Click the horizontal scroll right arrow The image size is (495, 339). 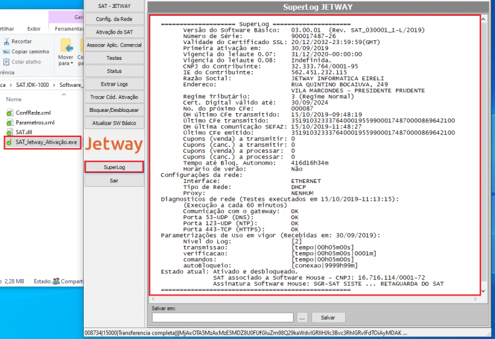click(x=475, y=299)
